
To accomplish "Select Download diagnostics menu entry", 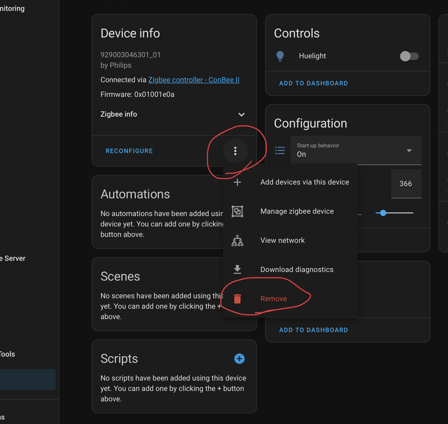I will click(x=297, y=269).
